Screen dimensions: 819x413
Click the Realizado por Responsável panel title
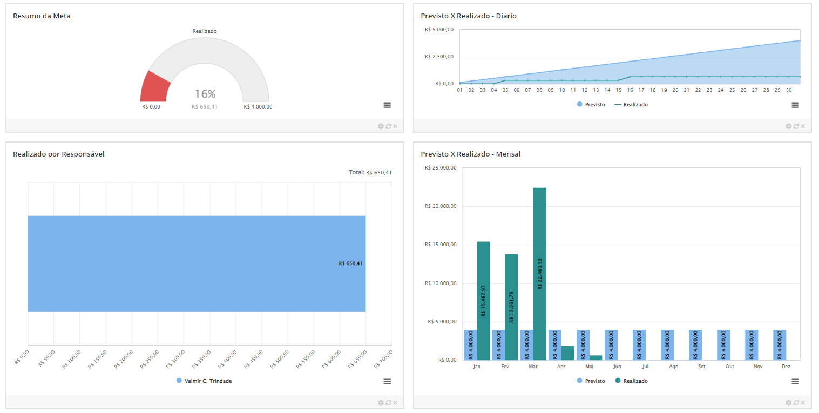58,154
